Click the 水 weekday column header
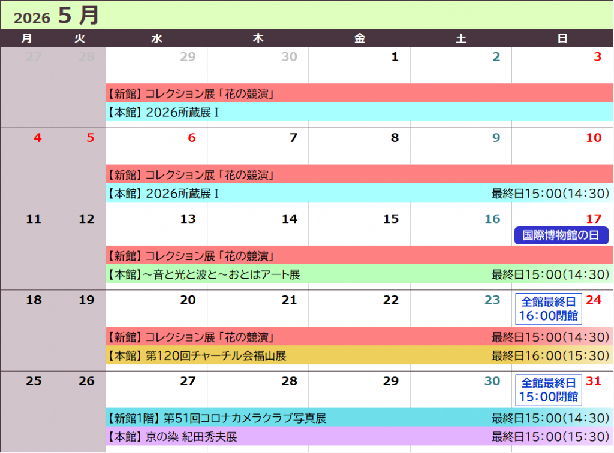Image resolution: width=614 pixels, height=453 pixels. 156,38
